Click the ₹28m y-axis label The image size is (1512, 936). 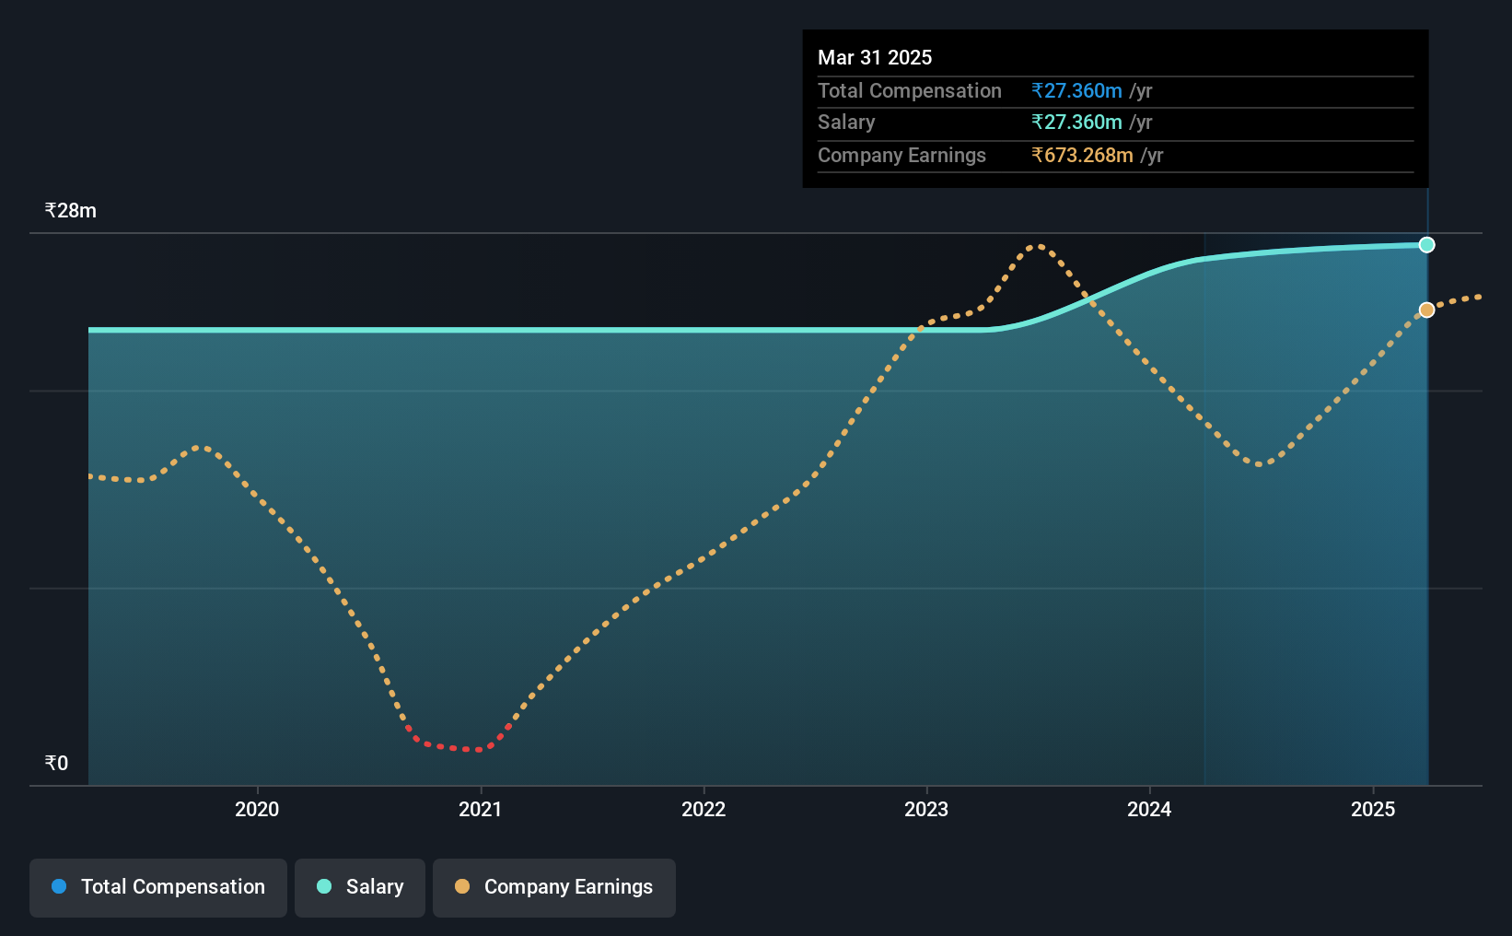click(x=71, y=211)
